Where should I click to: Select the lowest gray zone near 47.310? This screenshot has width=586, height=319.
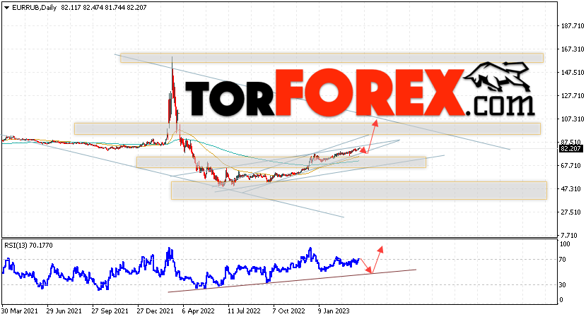[x=359, y=191]
